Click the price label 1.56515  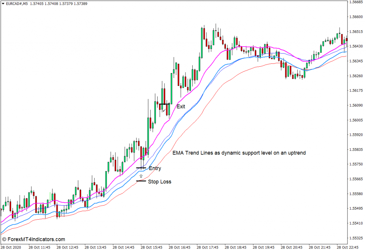point(356,31)
